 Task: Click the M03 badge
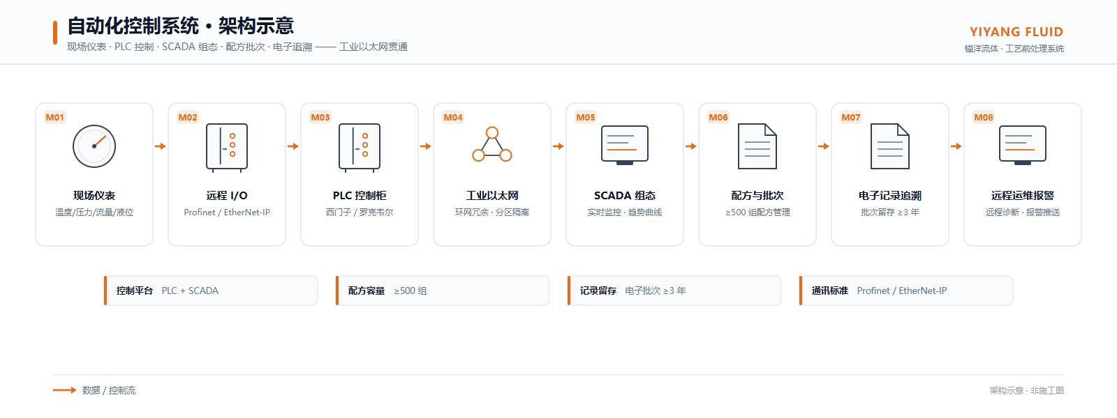click(320, 117)
